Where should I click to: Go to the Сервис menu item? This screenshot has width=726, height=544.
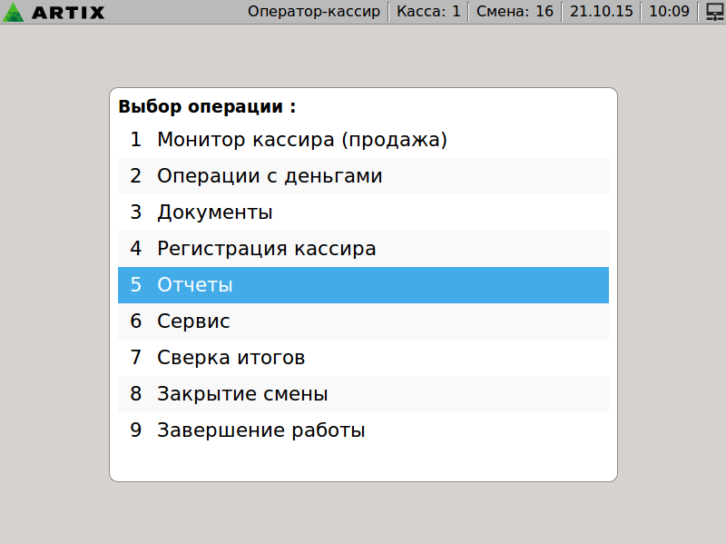[193, 321]
